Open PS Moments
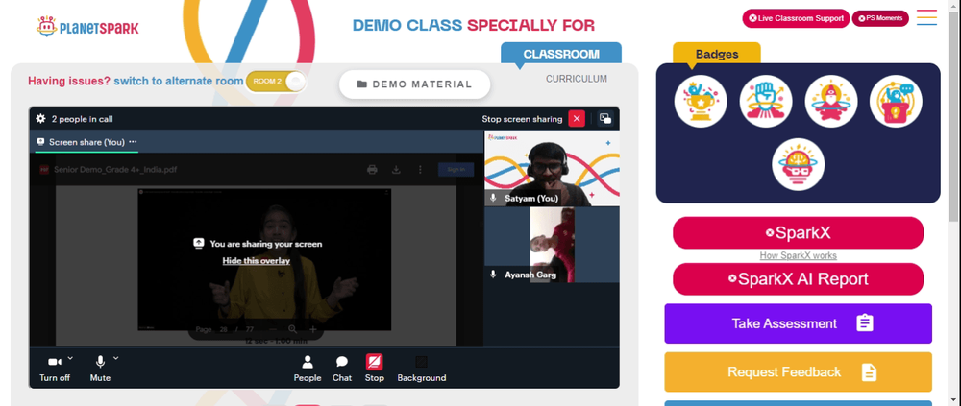This screenshot has height=406, width=961. click(x=880, y=18)
